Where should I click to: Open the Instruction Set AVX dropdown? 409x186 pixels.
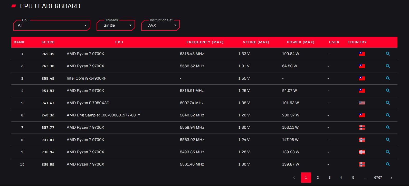160,25
